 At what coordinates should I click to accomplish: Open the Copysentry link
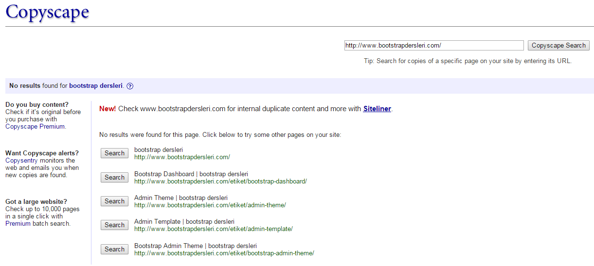[x=21, y=160]
